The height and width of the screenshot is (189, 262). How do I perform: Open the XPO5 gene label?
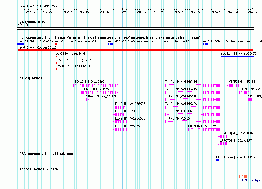[x=255, y=97]
